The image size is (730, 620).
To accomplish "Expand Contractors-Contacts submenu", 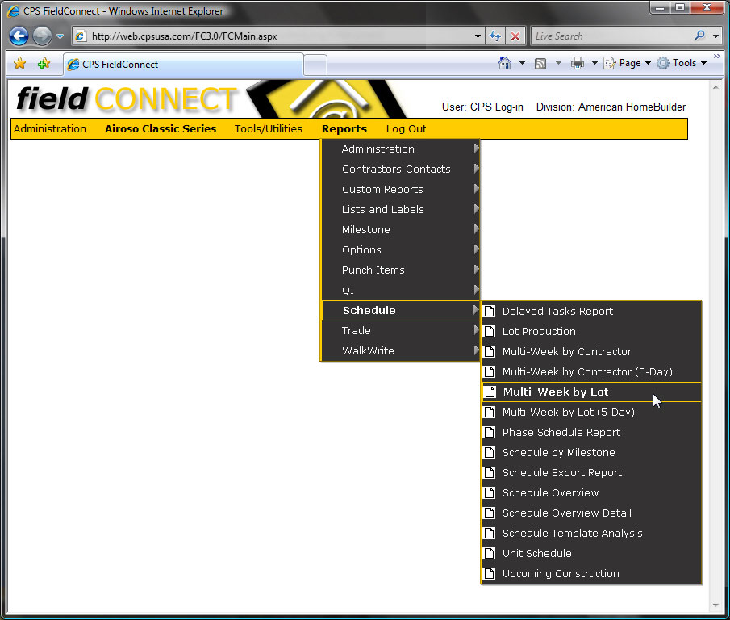I will [400, 169].
